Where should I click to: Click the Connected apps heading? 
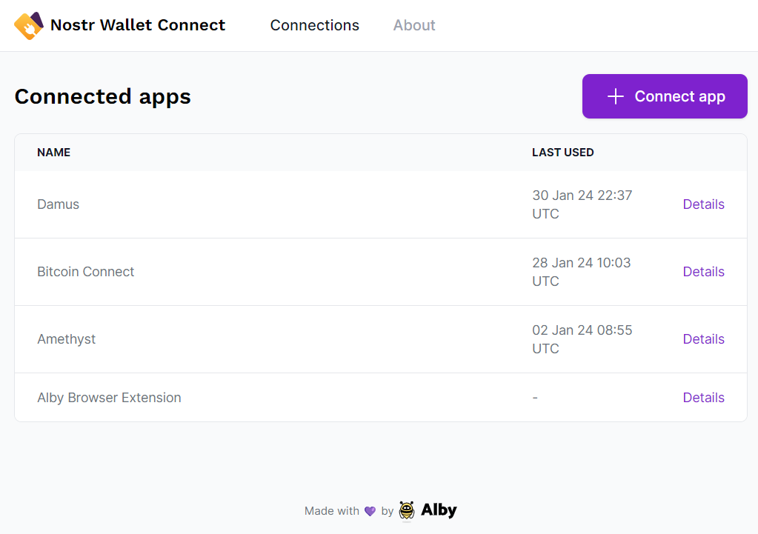103,96
